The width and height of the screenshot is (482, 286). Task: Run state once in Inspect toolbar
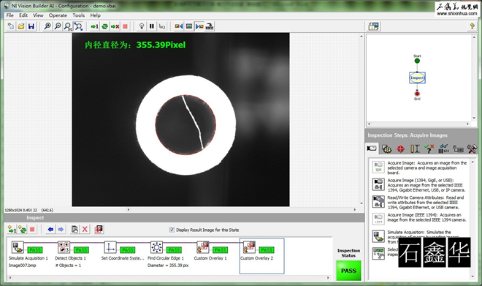[x=12, y=230]
